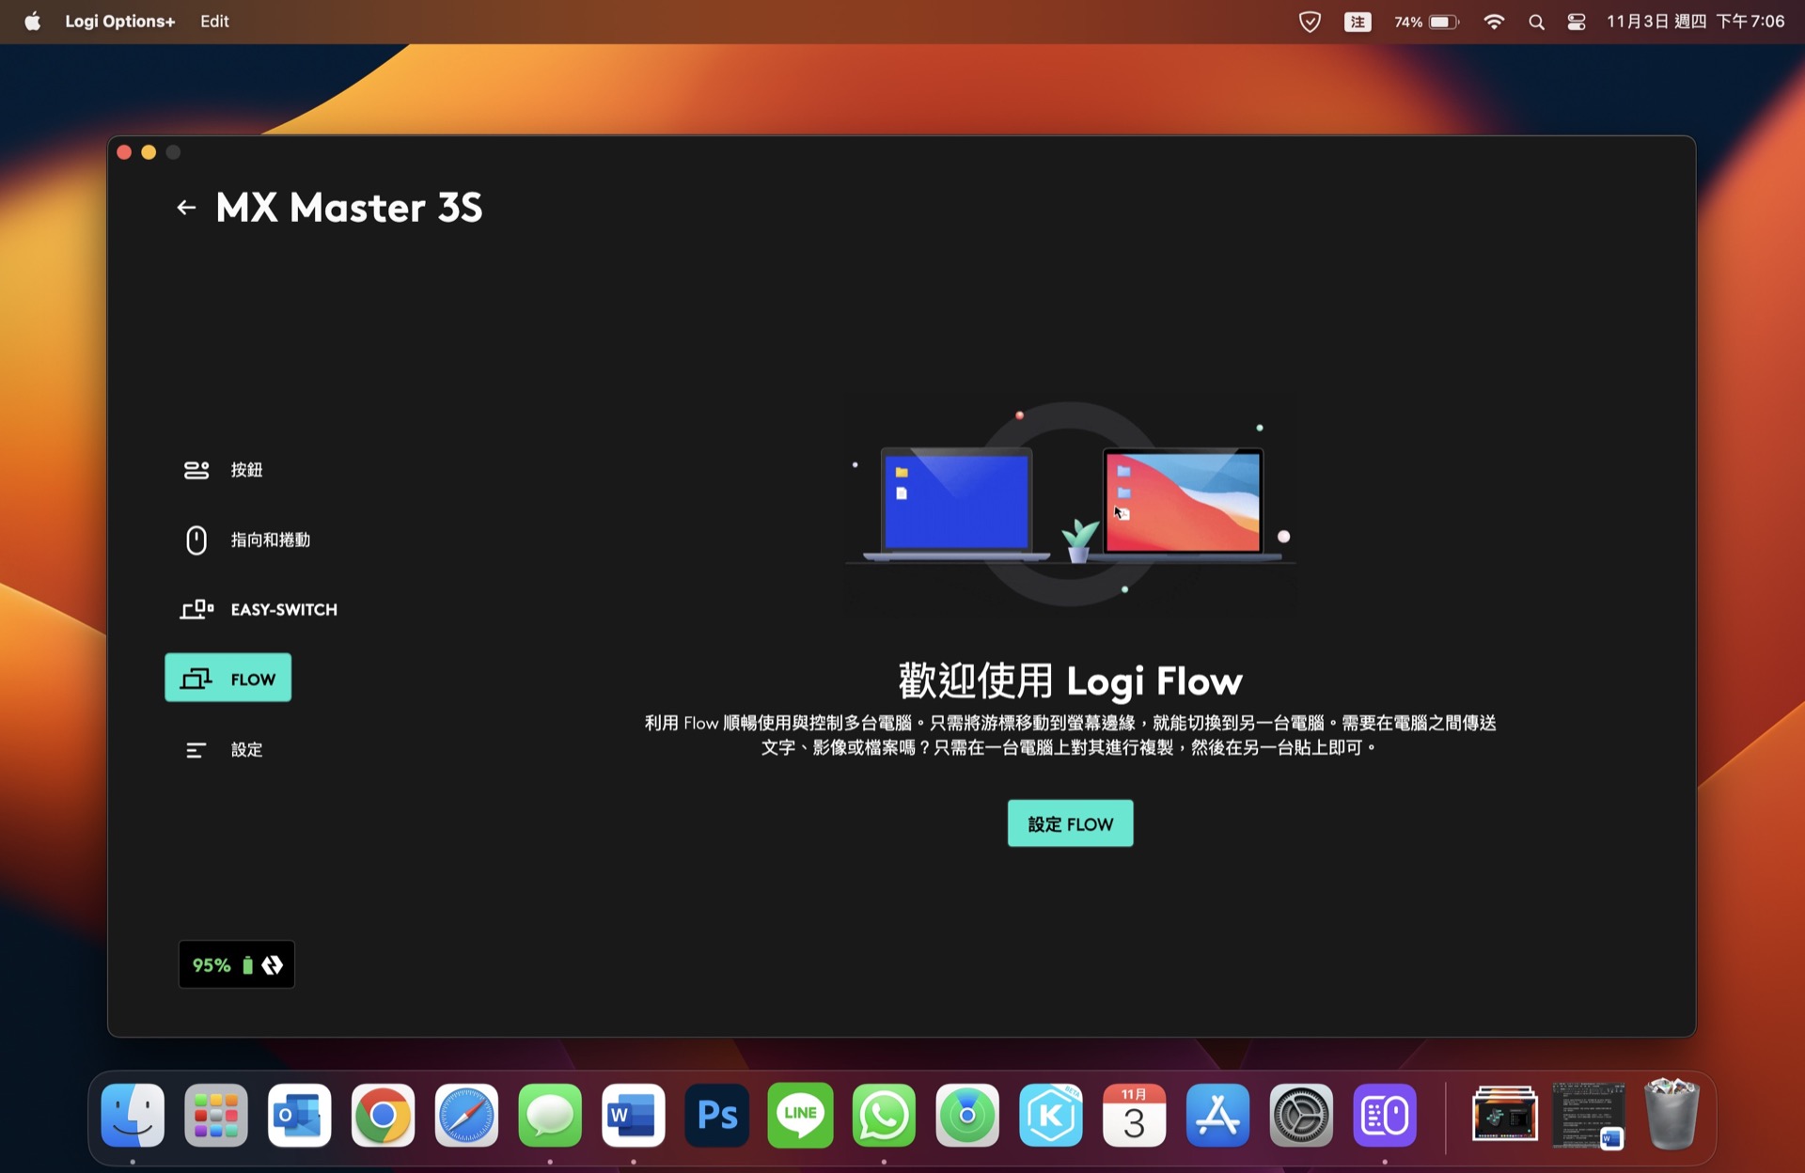Image resolution: width=1805 pixels, height=1173 pixels.
Task: Click the 95% battery status indicator
Action: click(237, 965)
